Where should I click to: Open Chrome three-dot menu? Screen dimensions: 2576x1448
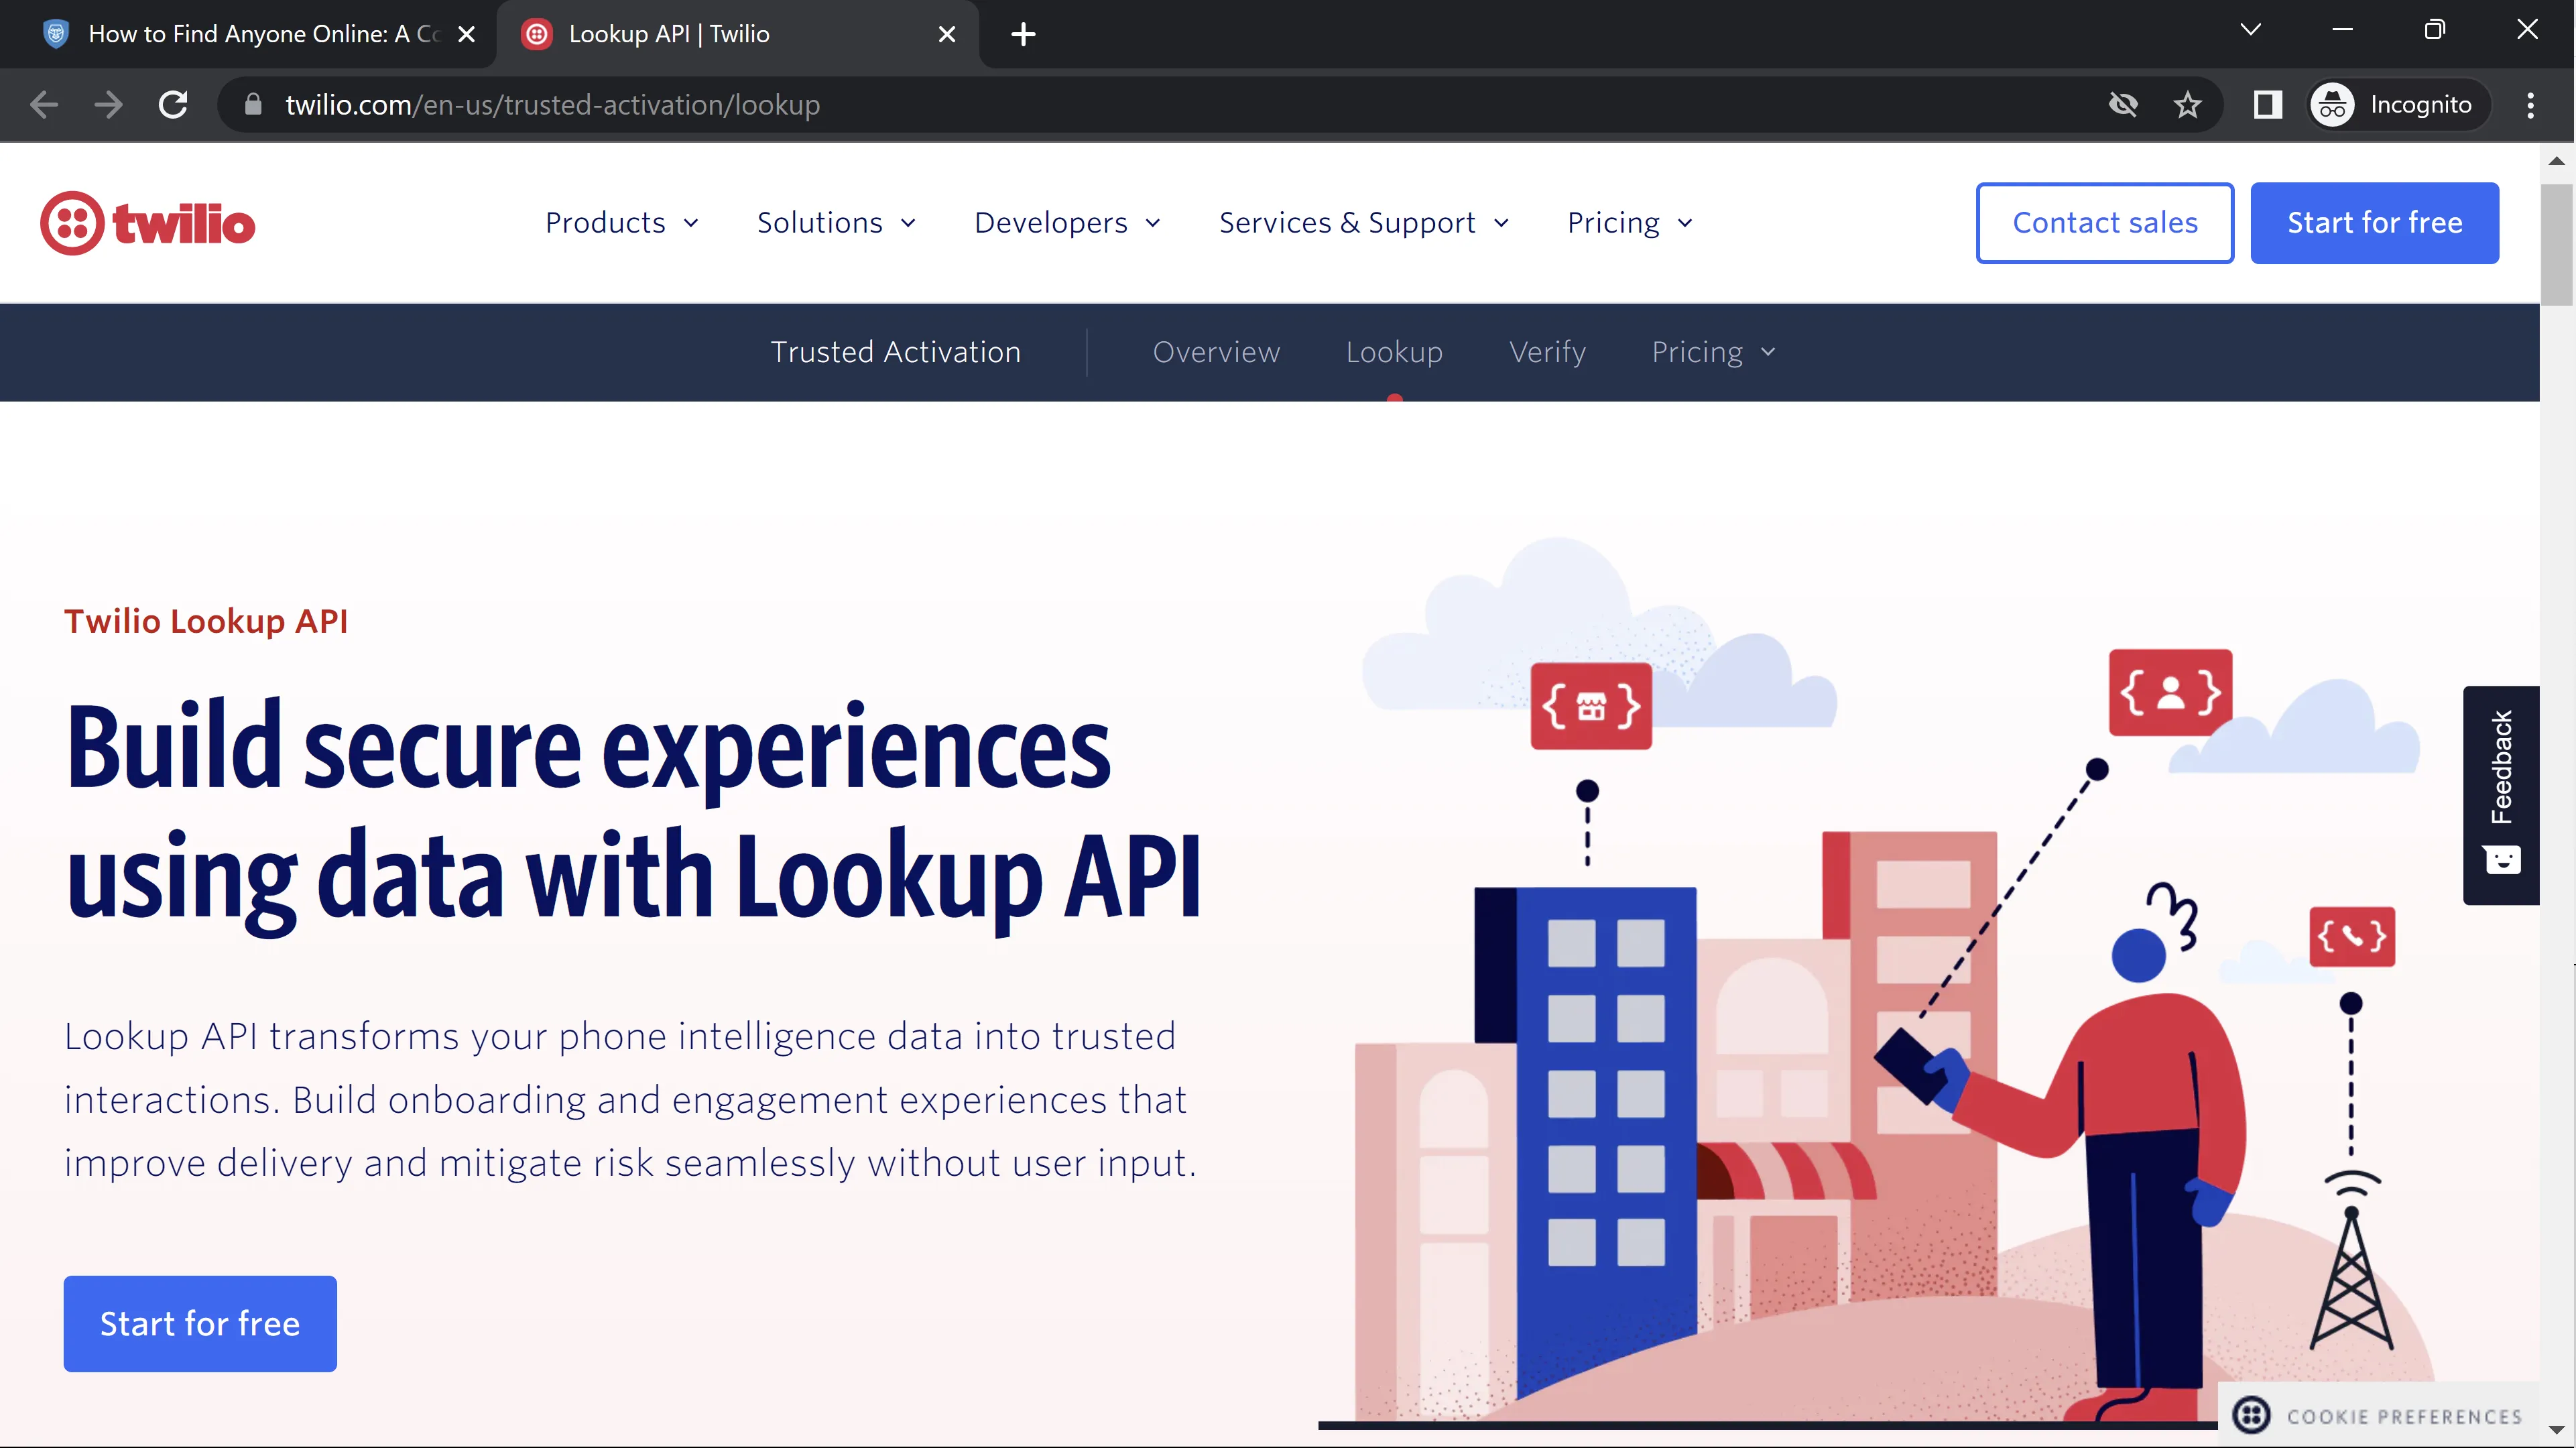click(2530, 104)
